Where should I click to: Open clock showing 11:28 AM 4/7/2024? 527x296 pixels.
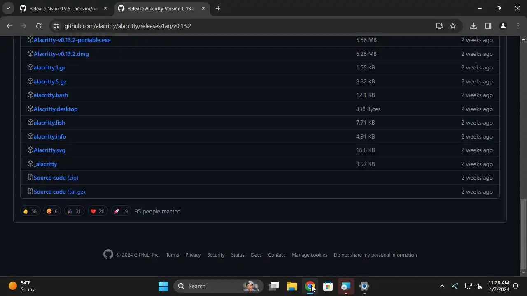[x=499, y=286]
